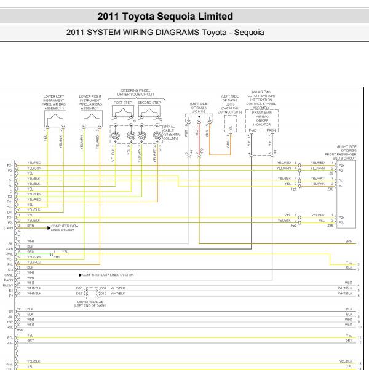The width and height of the screenshot is (369, 370).
Task: Click the Z15 connector label
Action: tap(330, 226)
